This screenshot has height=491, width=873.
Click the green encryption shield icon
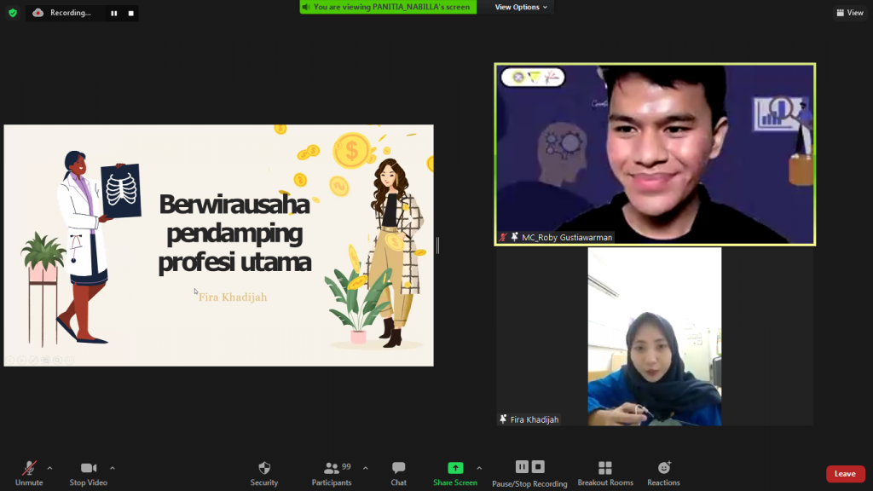click(x=12, y=13)
